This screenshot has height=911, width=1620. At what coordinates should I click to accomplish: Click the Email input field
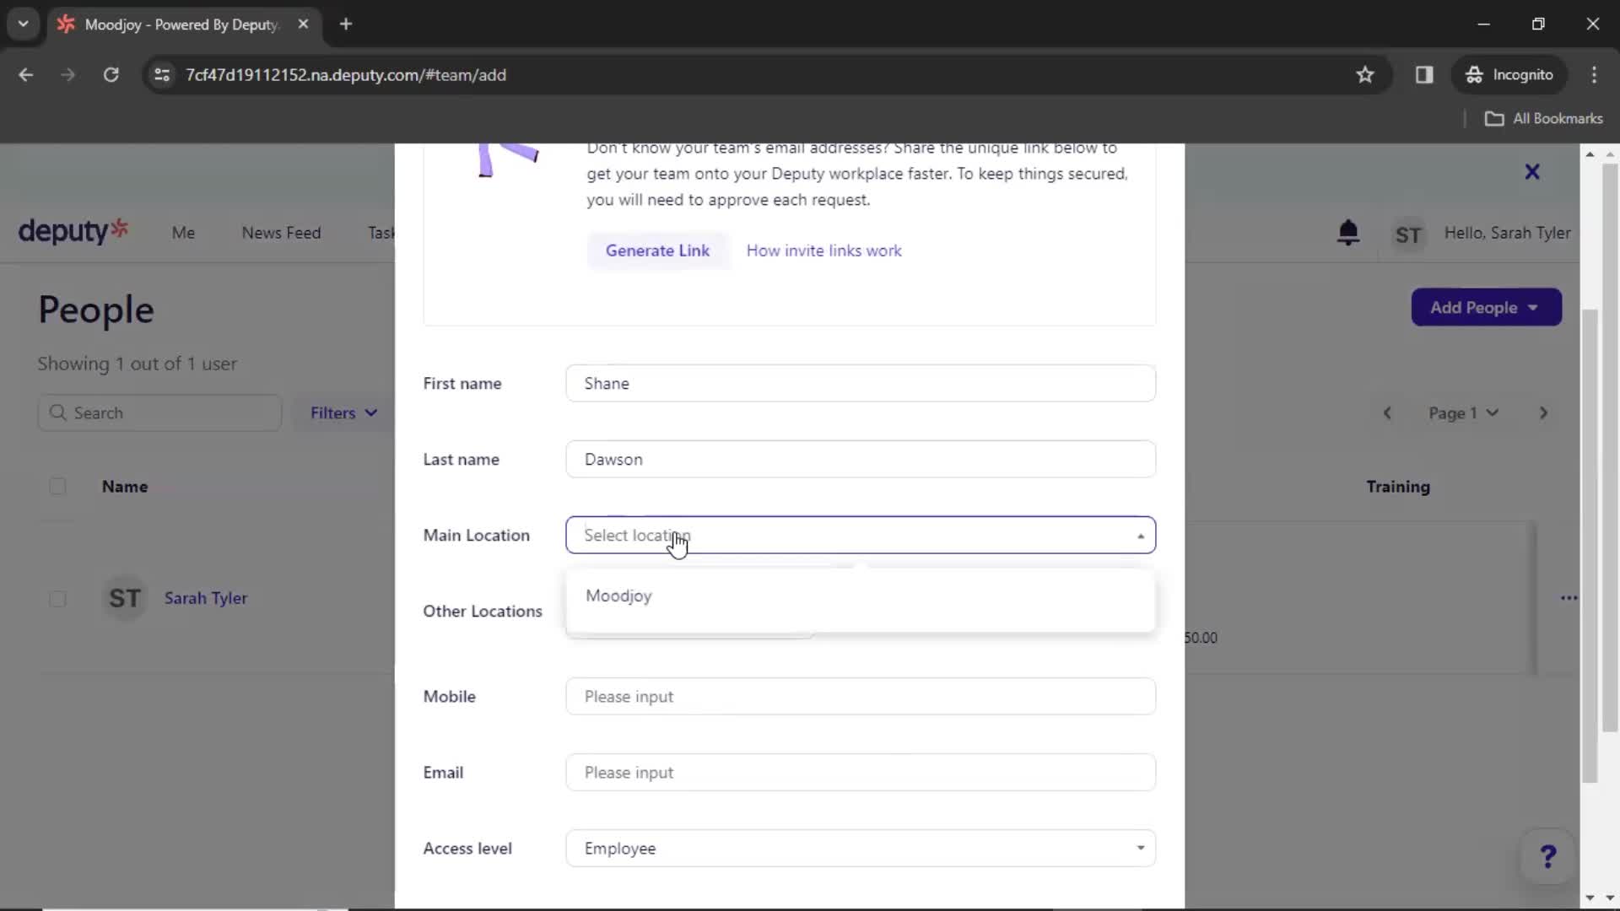point(860,773)
